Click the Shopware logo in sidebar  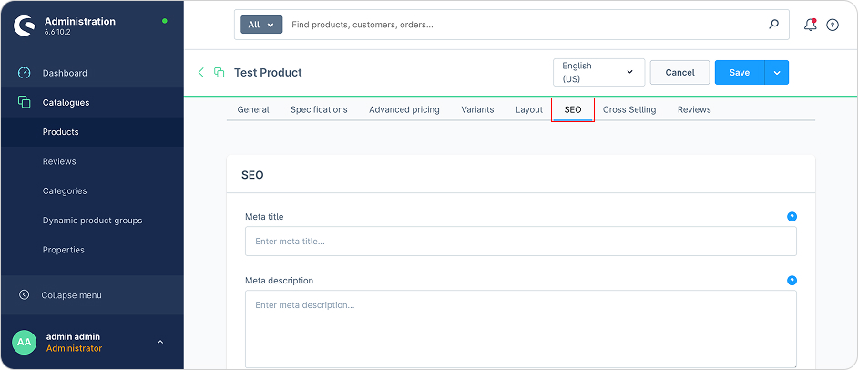(24, 26)
